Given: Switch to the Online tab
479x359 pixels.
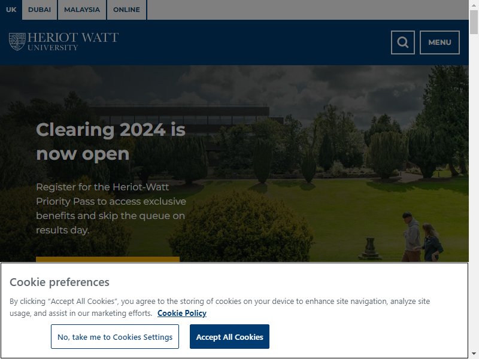Looking at the screenshot, I should (x=126, y=10).
